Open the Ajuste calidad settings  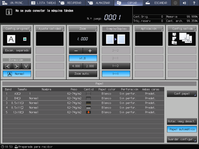[x=50, y=29]
